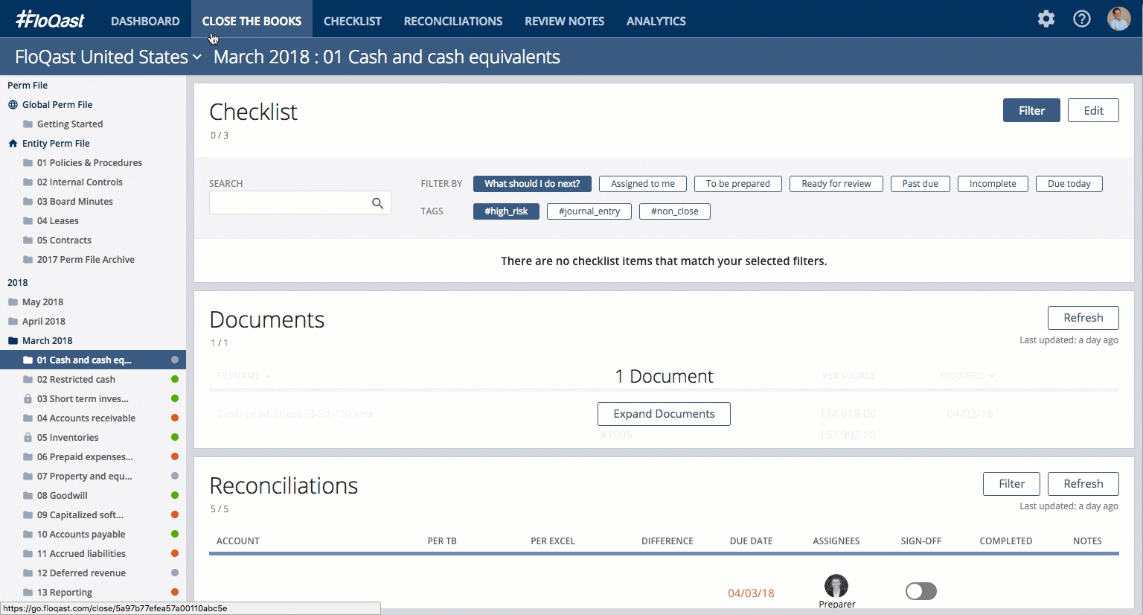Viewport: 1143px width, 615px height.
Task: Click the FloQast logo
Action: tap(50, 19)
